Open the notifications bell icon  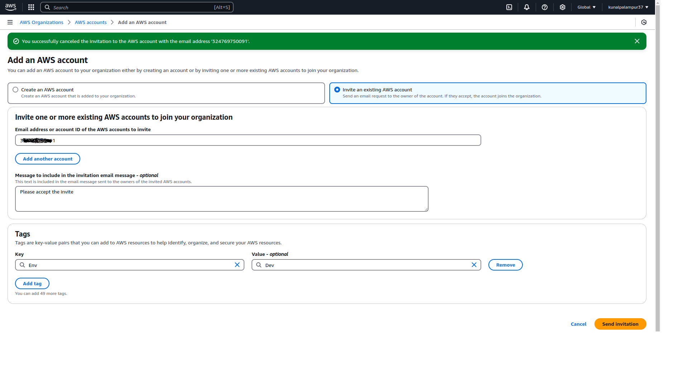pyautogui.click(x=527, y=7)
